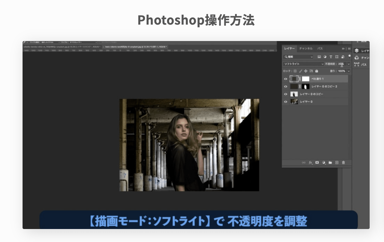
Task: Select the white mask of べた塗り 1
Action: click(x=306, y=79)
